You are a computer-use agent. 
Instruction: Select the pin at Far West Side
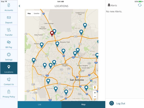pyautogui.click(x=34, y=61)
